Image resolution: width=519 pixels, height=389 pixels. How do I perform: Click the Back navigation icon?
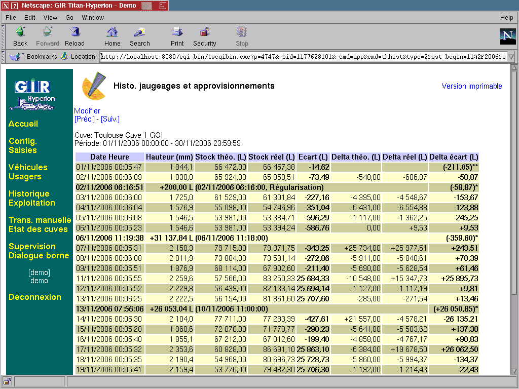point(20,32)
